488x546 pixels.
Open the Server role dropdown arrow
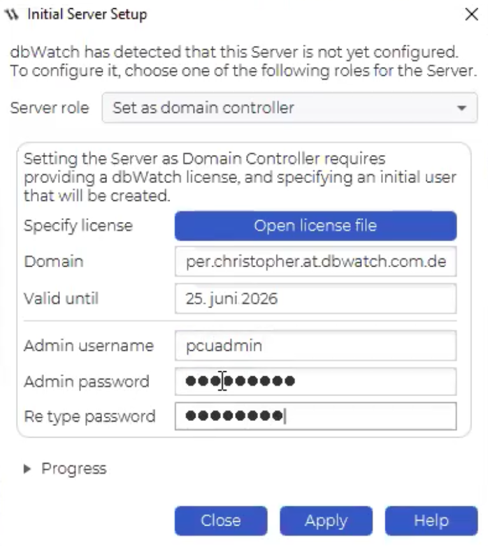point(462,108)
